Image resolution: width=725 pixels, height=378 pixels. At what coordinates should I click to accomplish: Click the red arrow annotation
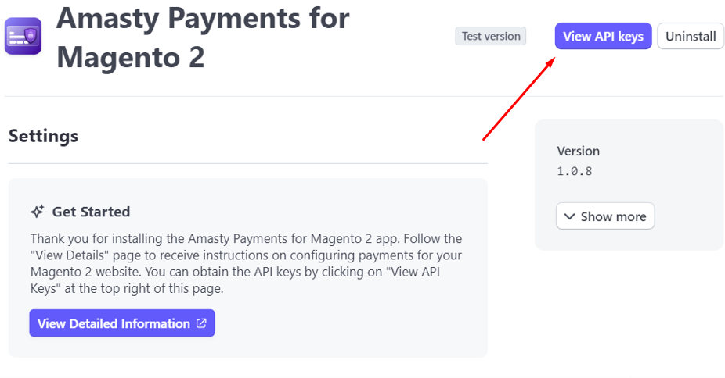pyautogui.click(x=519, y=98)
